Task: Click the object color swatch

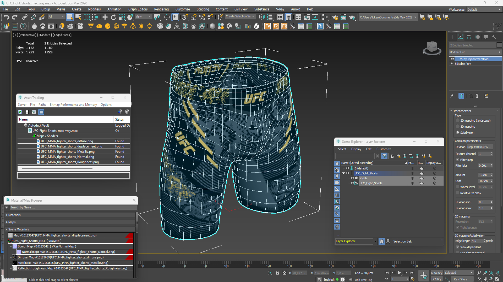Action: [499, 45]
